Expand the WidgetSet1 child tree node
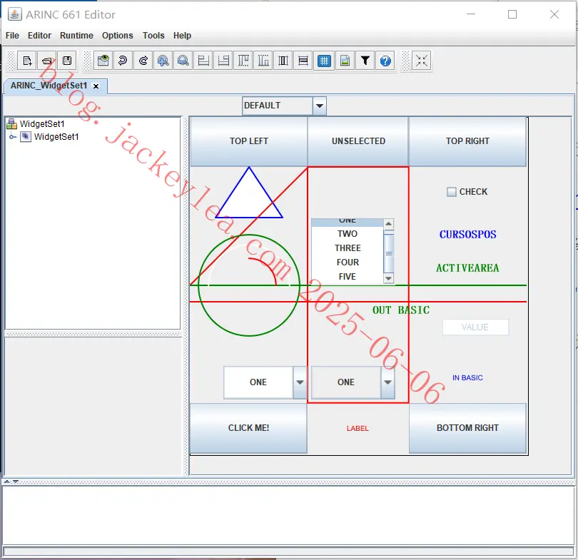The image size is (578, 560). 13,137
